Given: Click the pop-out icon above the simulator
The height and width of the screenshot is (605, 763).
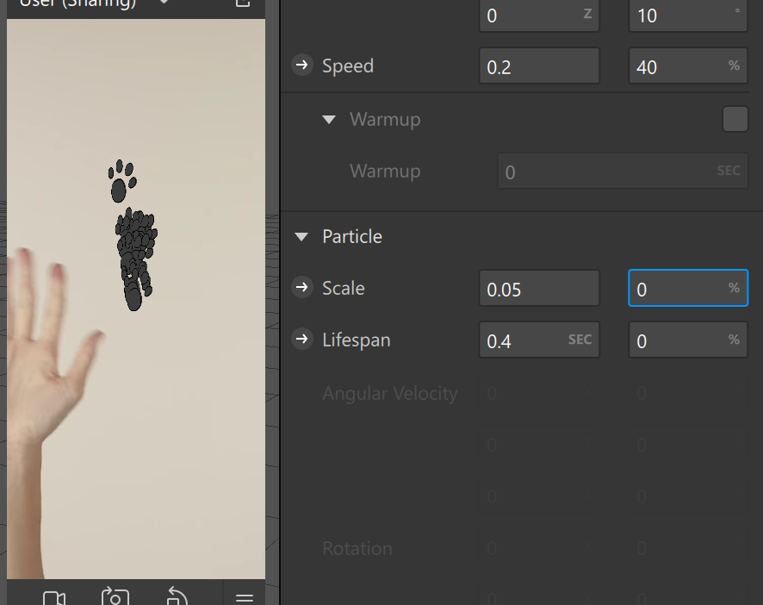Looking at the screenshot, I should coord(244,3).
